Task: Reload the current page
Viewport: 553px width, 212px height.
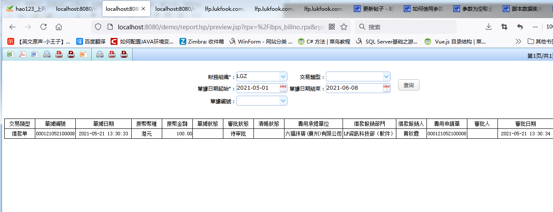Action: [43, 27]
